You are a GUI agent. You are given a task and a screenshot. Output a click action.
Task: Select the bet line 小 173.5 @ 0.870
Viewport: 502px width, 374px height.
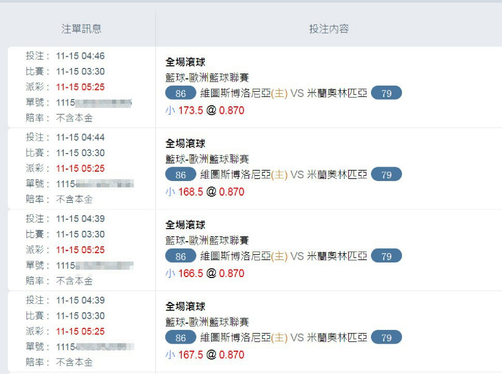click(205, 110)
